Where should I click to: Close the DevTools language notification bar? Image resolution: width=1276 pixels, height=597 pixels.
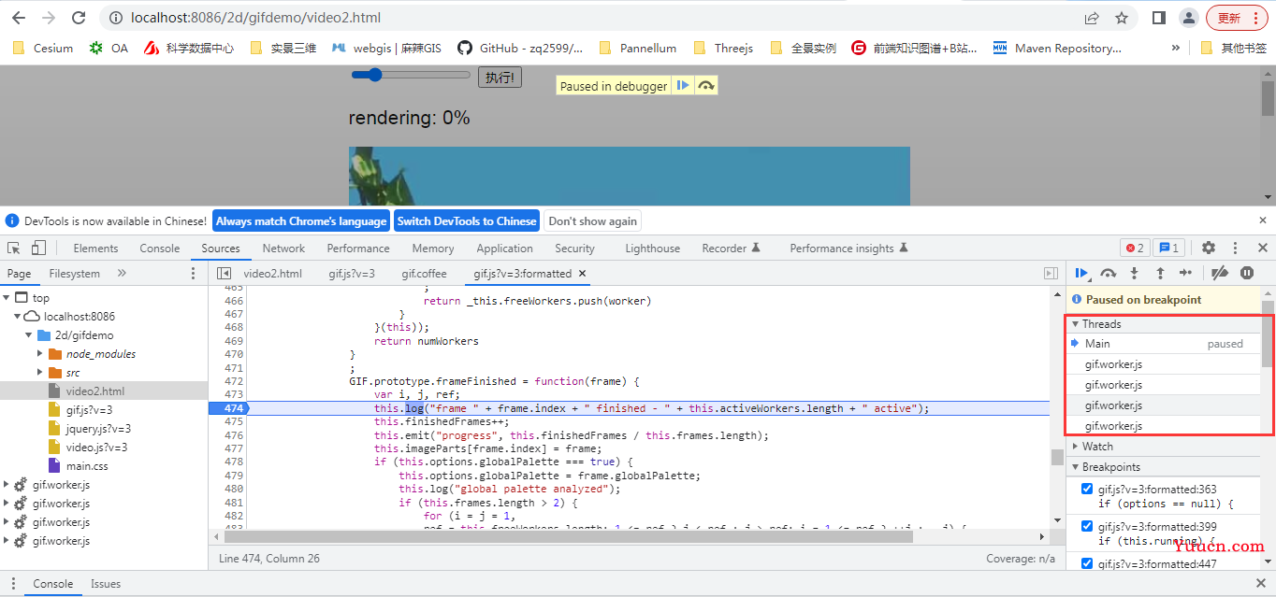[1262, 220]
